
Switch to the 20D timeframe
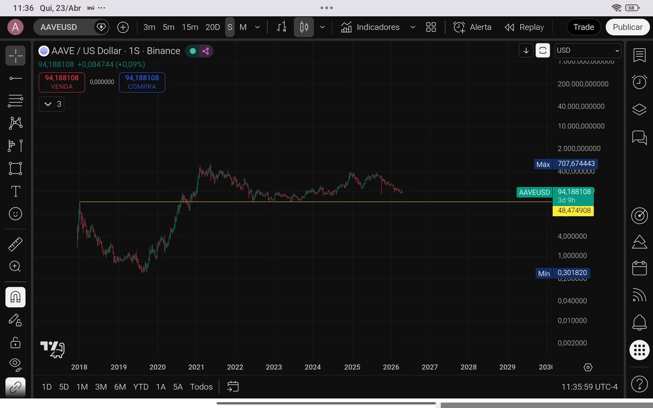tap(212, 27)
